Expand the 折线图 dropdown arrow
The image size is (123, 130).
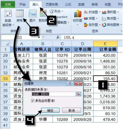point(100,12)
